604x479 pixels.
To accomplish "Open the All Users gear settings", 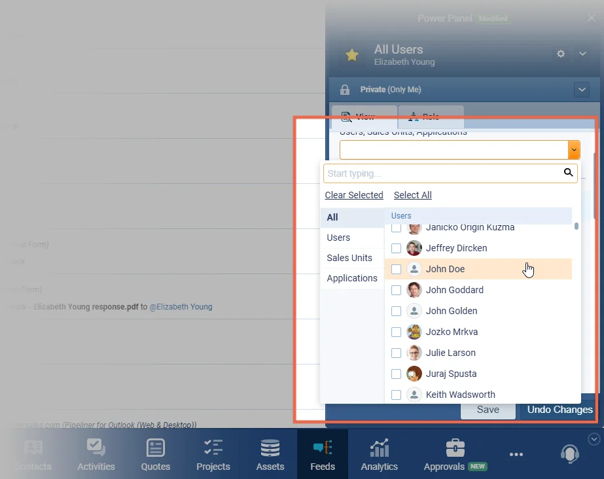I will click(x=561, y=54).
